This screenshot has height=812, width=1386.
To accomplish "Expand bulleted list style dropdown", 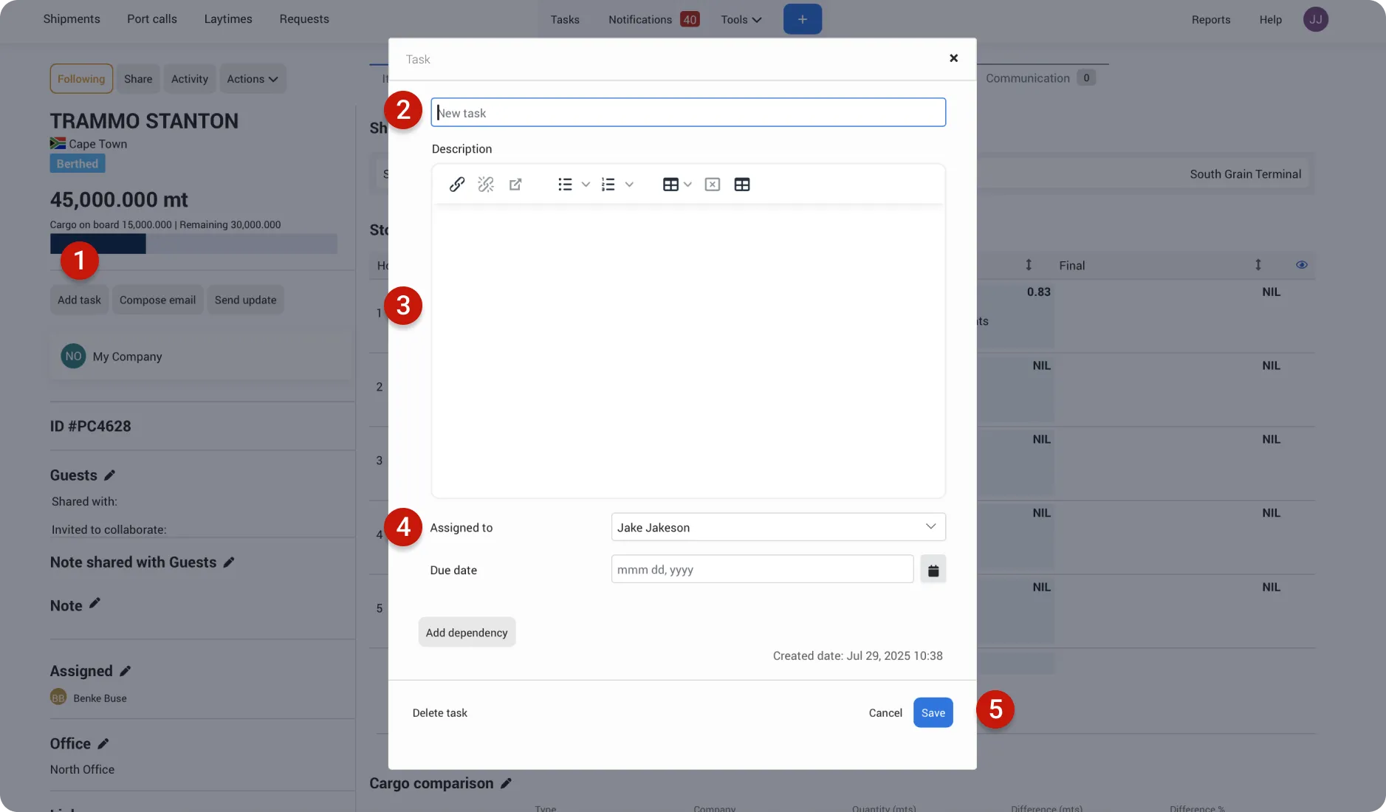I will coord(586,185).
